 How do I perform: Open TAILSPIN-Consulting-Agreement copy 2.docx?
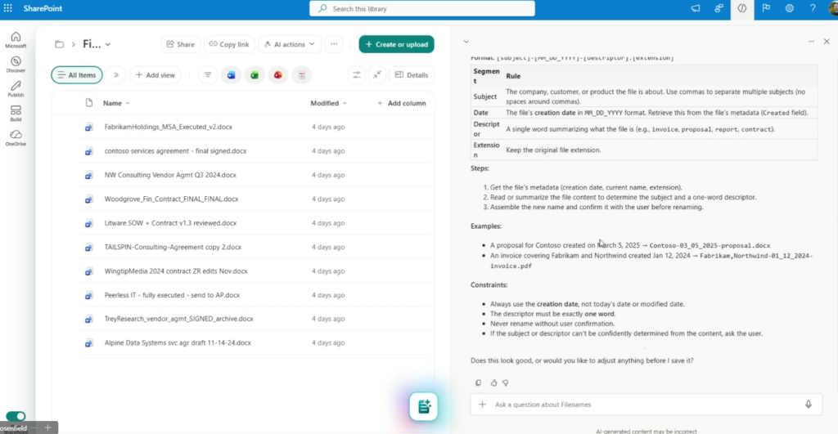click(173, 247)
